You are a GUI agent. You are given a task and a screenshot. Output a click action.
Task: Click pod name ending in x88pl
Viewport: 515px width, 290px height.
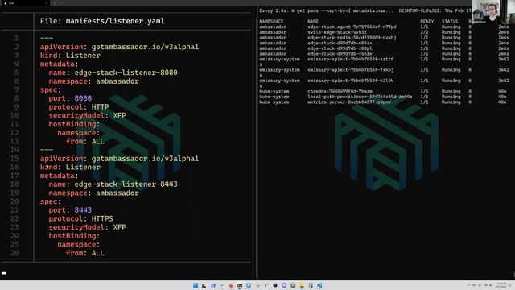(x=340, y=48)
